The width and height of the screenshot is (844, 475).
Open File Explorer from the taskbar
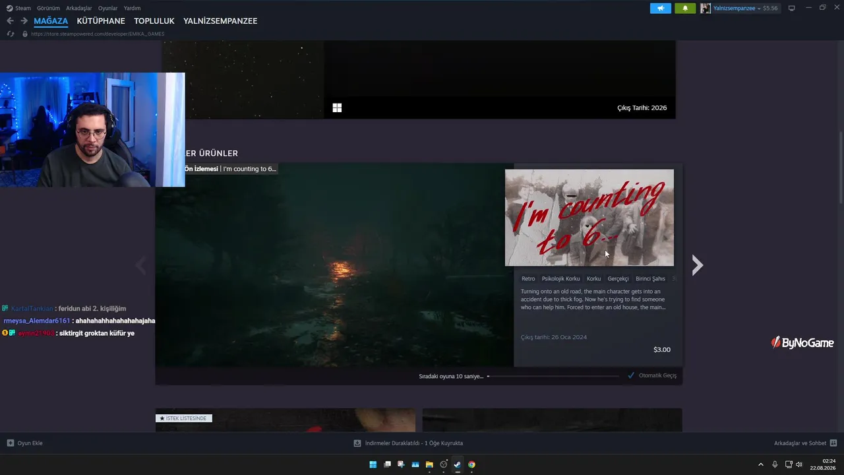click(429, 464)
